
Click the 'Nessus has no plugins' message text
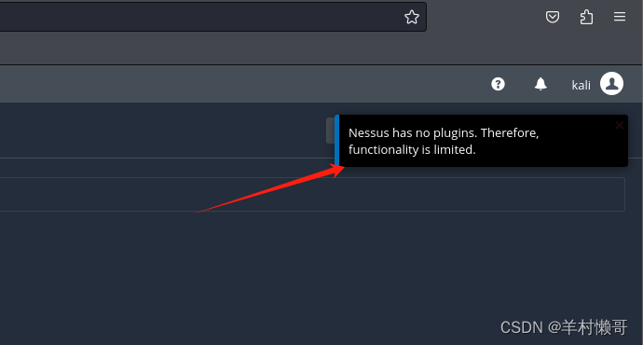[444, 141]
